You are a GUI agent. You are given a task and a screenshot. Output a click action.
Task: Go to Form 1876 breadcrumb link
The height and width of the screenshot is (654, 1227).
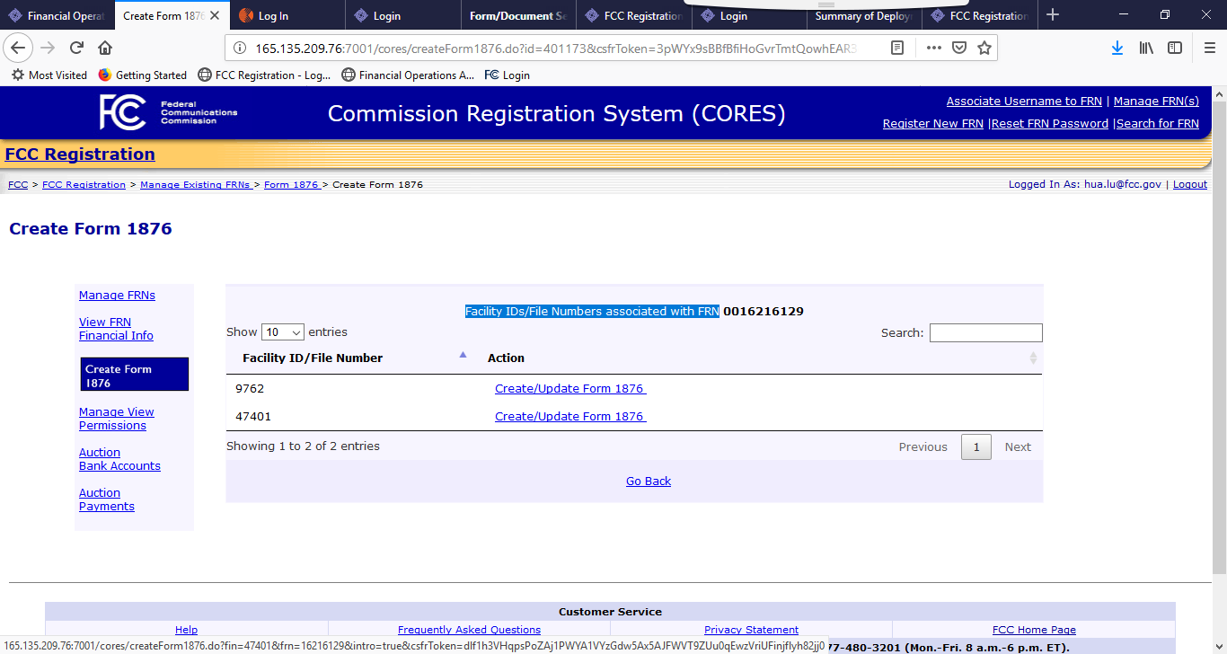click(x=291, y=185)
